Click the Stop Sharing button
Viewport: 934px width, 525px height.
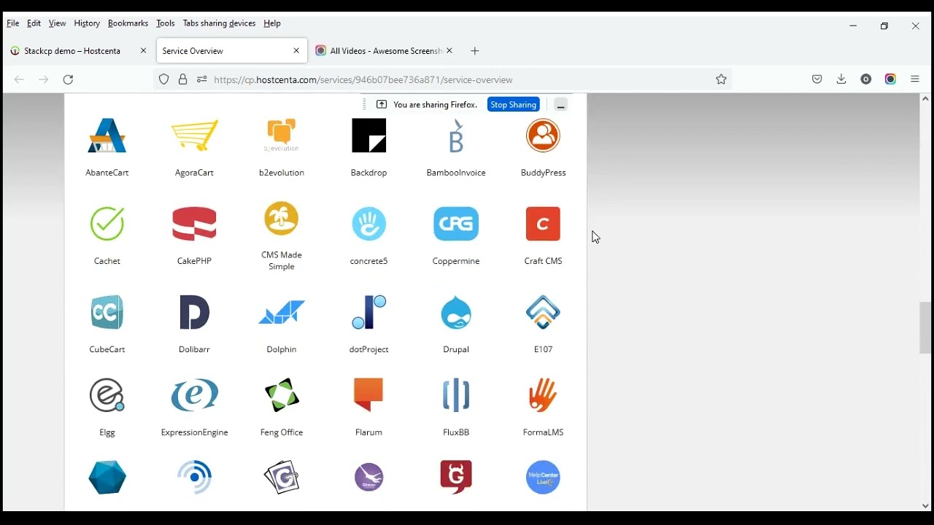[x=514, y=104]
